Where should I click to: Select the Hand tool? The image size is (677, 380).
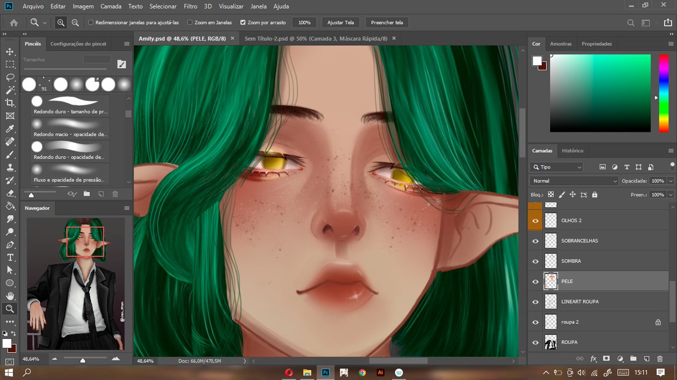[10, 296]
